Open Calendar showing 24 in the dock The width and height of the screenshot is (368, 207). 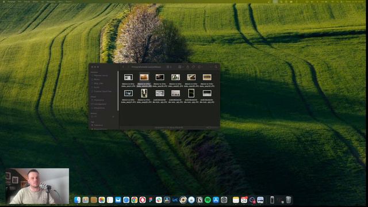click(244, 200)
